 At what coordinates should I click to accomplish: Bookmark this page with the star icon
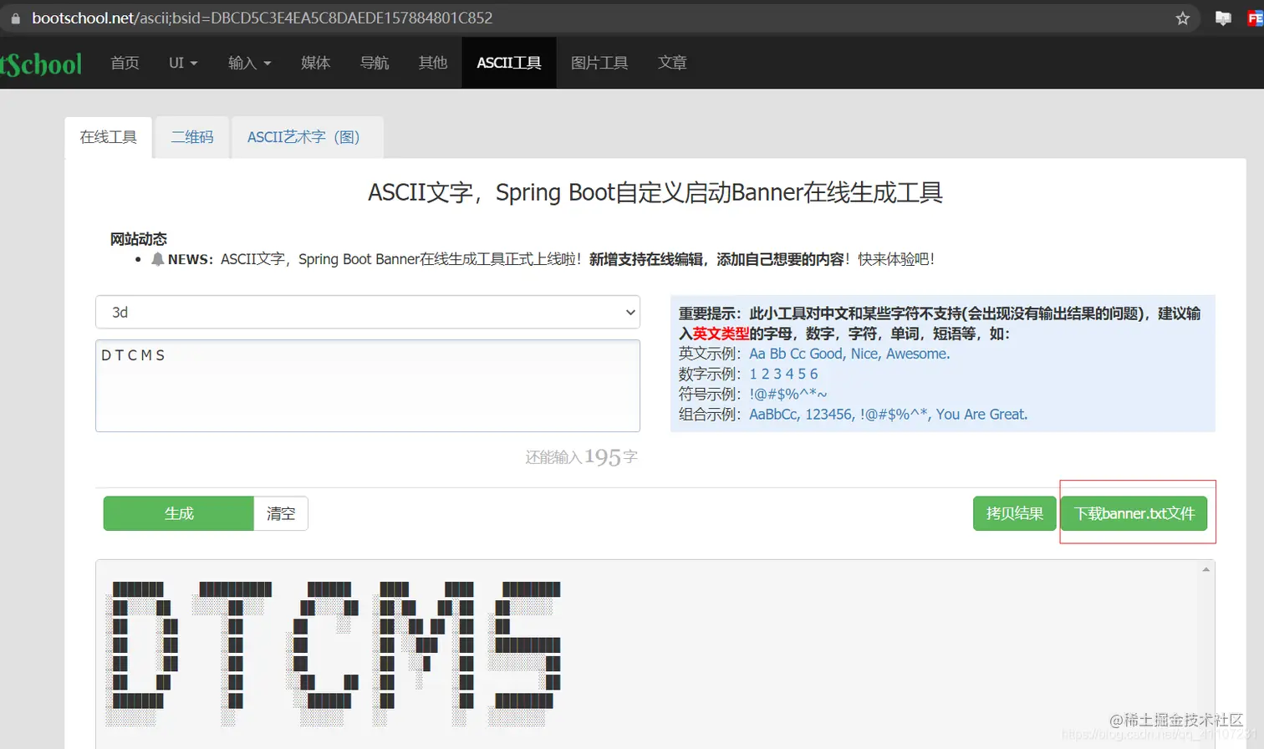[x=1182, y=18]
